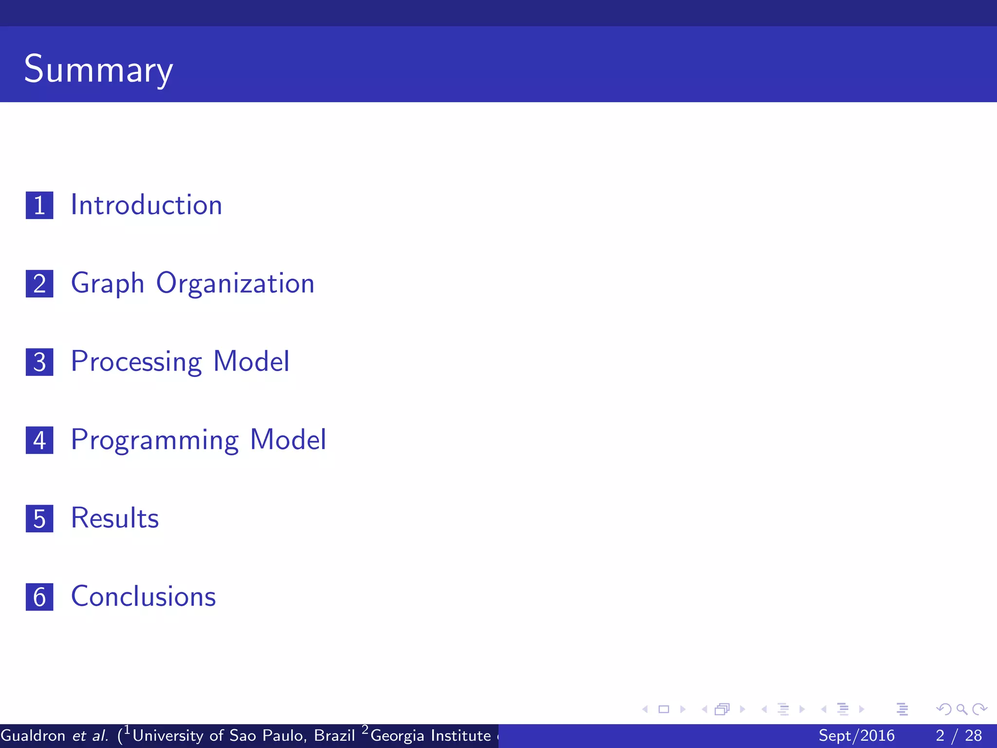Go to the previous frame using the left arrow

pyautogui.click(x=704, y=710)
